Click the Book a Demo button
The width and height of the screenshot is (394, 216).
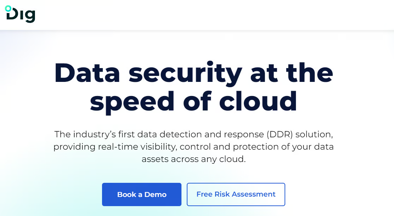[142, 194]
